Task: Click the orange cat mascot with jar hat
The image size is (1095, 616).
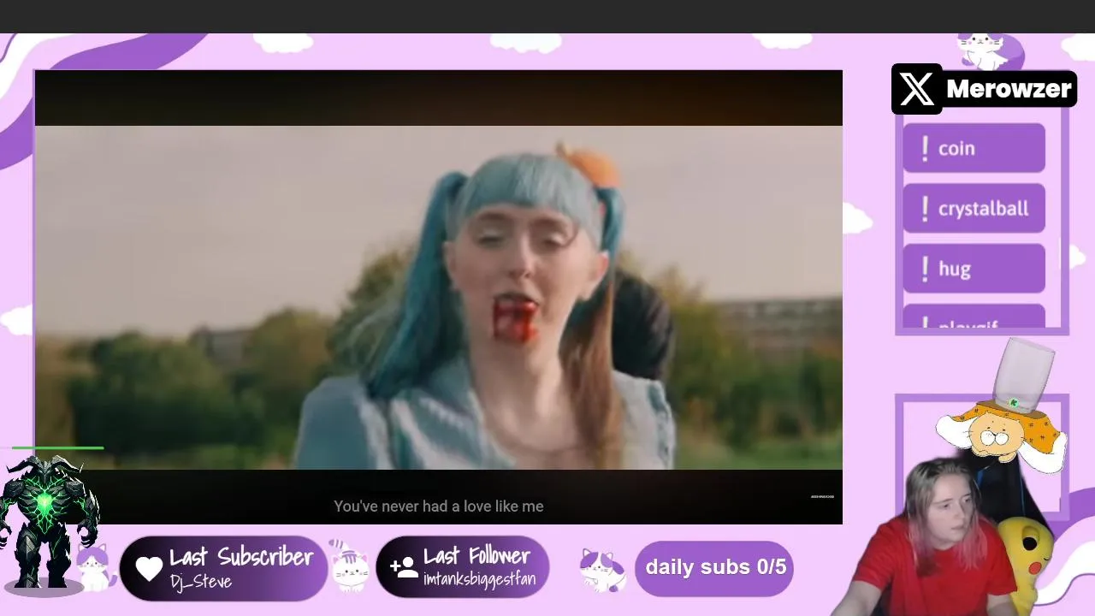Action: coord(1002,406)
